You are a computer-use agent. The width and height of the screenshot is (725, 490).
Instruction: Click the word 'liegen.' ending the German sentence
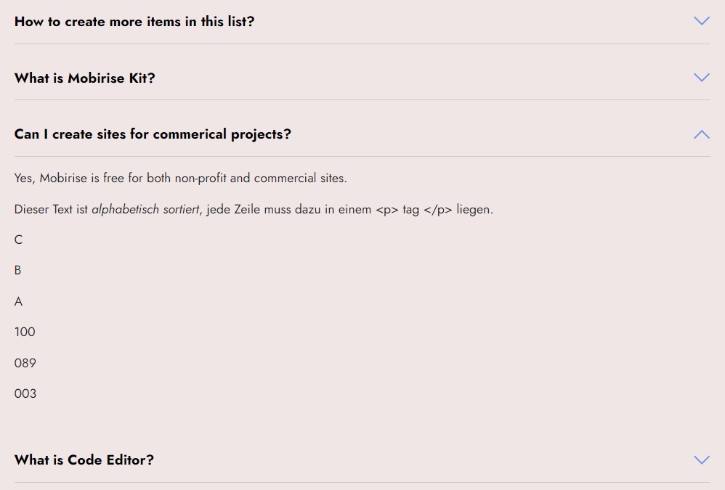(475, 210)
